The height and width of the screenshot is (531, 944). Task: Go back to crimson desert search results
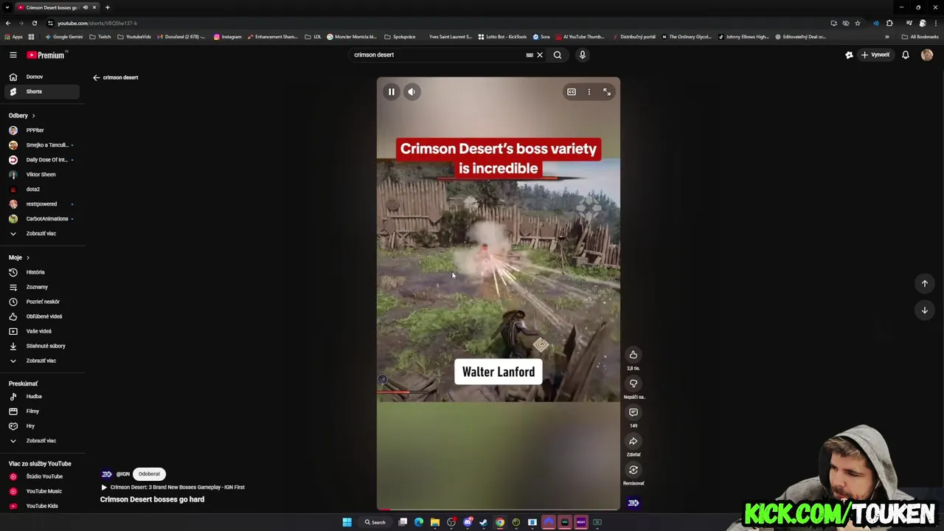tap(96, 77)
